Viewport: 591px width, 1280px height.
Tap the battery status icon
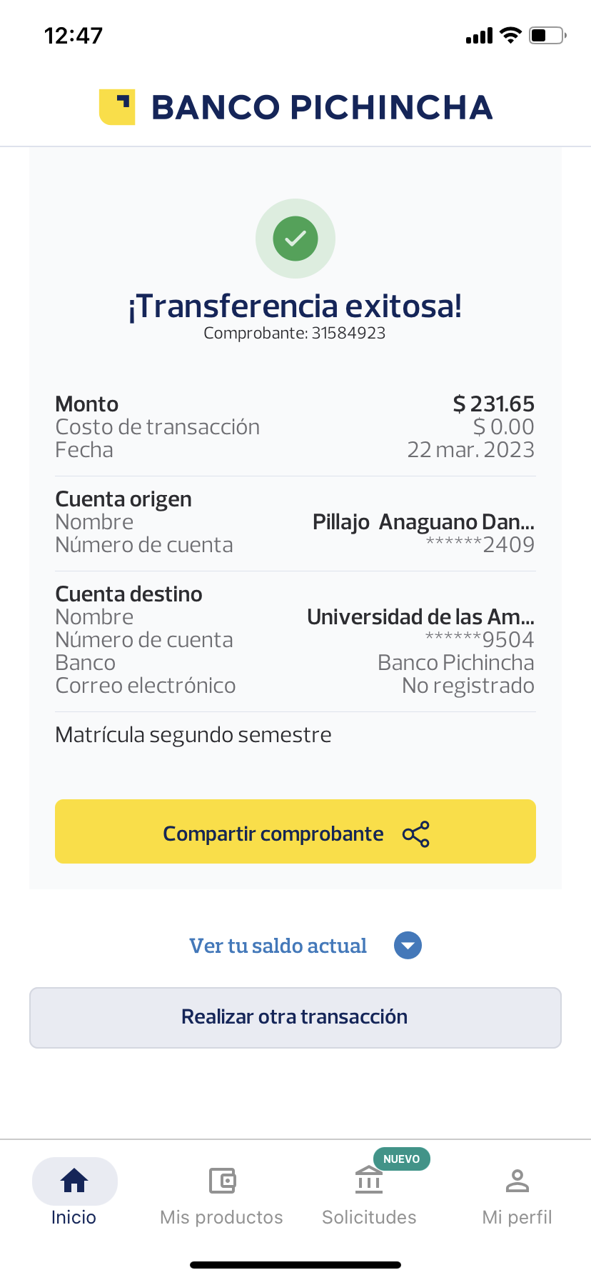click(547, 35)
